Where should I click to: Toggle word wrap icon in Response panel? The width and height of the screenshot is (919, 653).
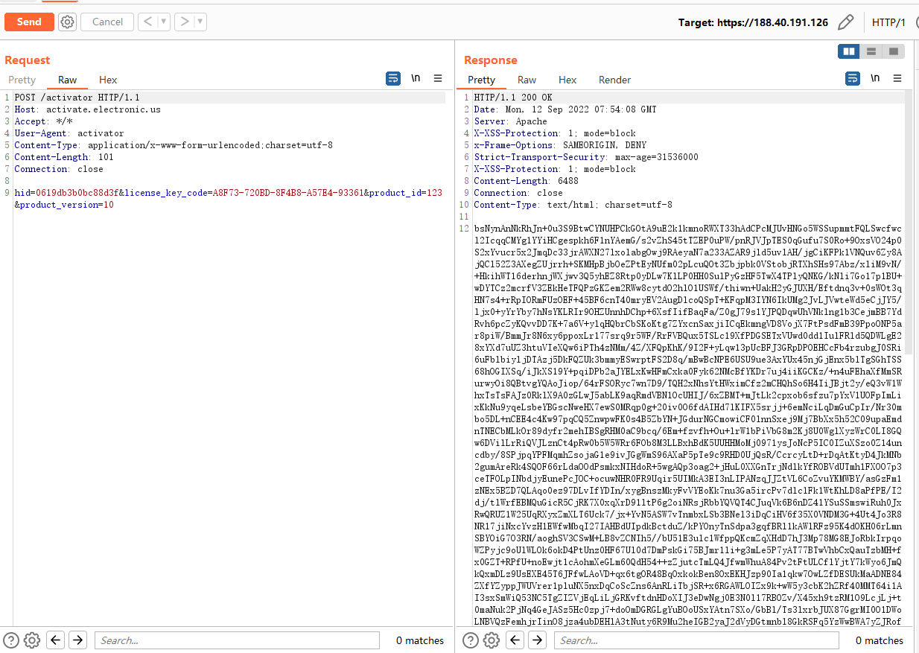click(852, 78)
